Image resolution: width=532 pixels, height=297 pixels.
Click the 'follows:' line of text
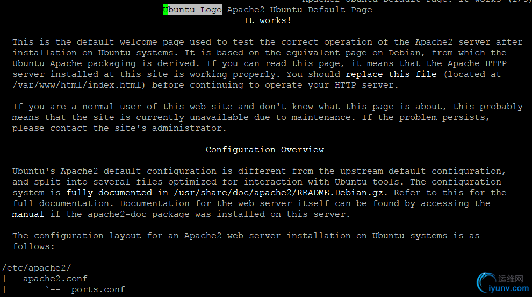click(x=34, y=247)
